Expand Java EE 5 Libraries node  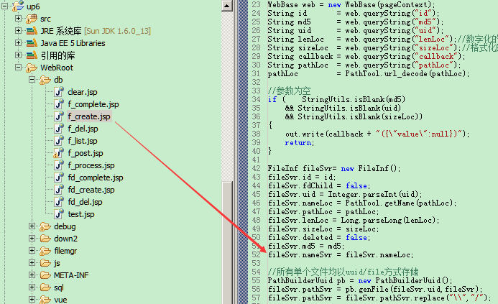(18, 42)
